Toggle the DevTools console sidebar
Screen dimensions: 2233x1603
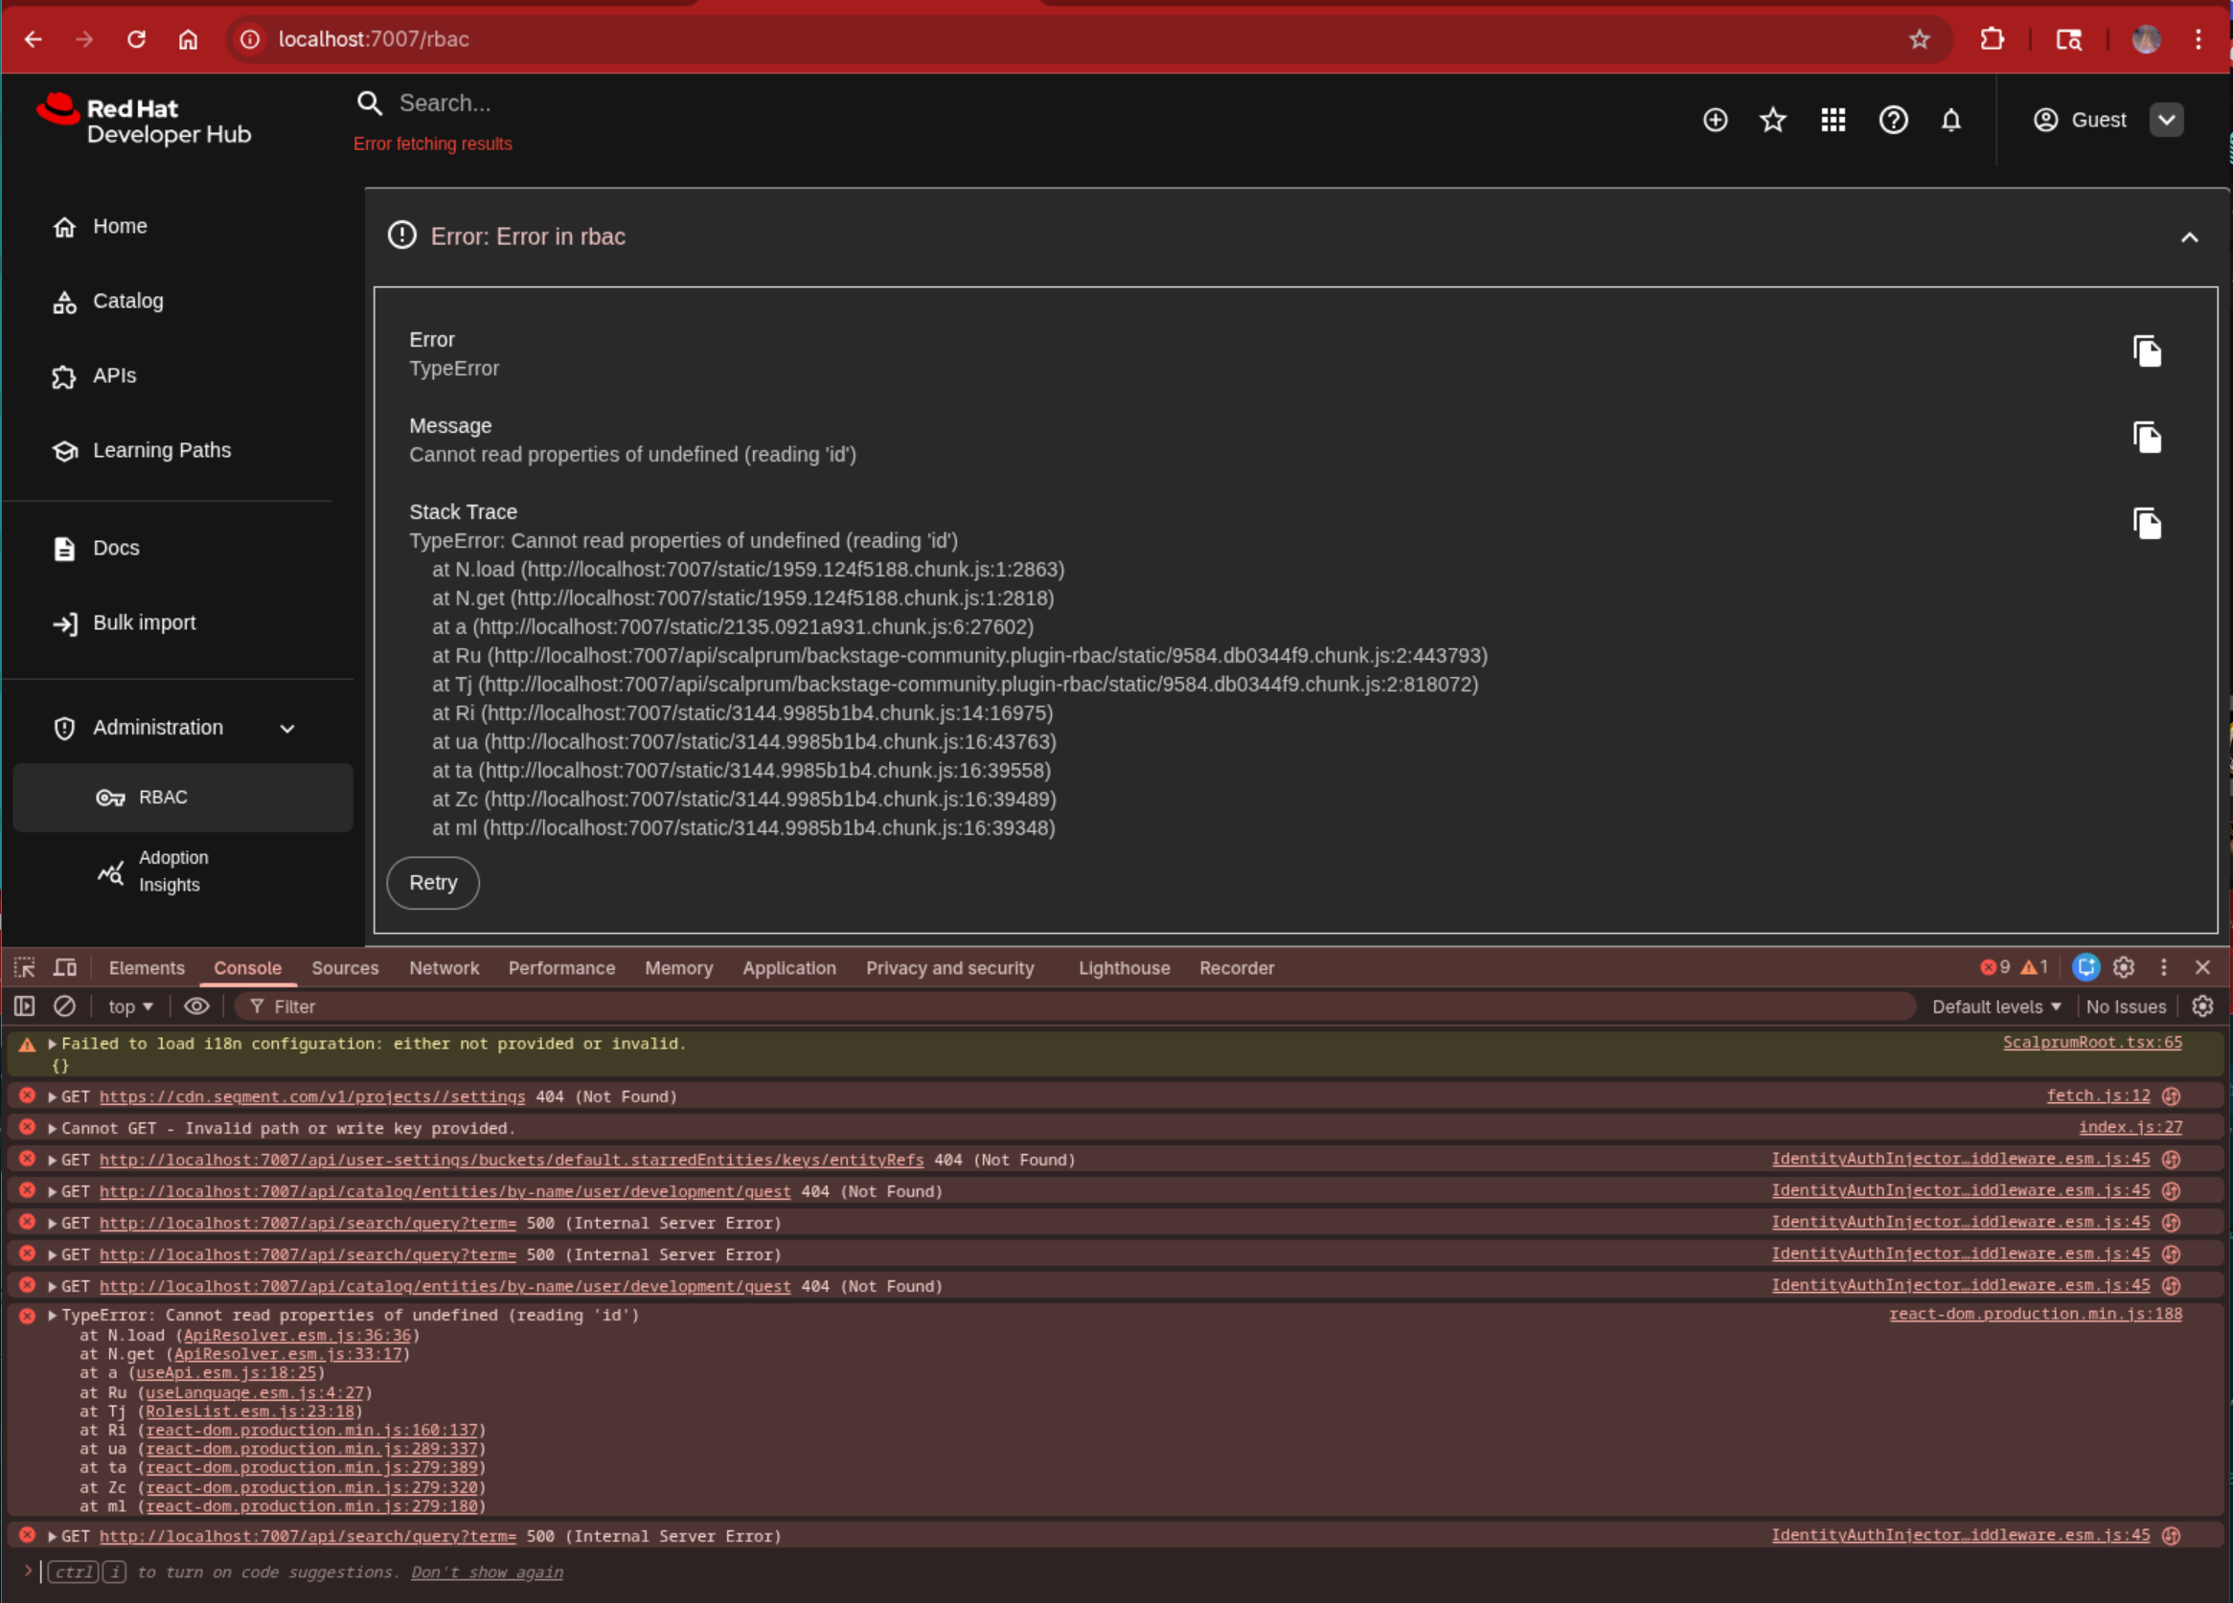[x=25, y=1005]
